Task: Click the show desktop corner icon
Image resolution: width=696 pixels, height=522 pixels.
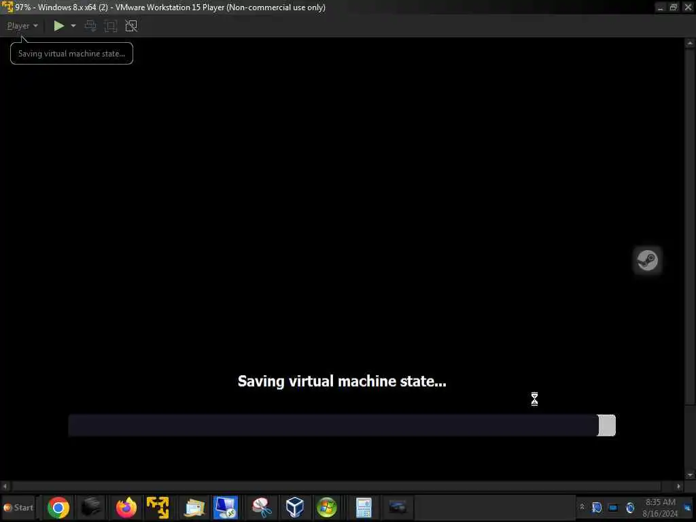Action: point(688,507)
